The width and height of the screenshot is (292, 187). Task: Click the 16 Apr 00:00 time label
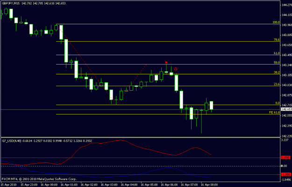(49, 185)
